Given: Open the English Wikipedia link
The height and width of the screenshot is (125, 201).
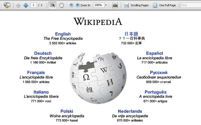Looking at the screenshot, I should pos(63,34).
